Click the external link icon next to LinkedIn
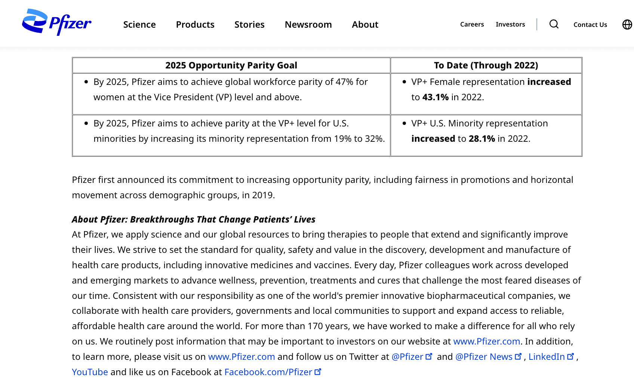This screenshot has width=634, height=389. click(571, 356)
